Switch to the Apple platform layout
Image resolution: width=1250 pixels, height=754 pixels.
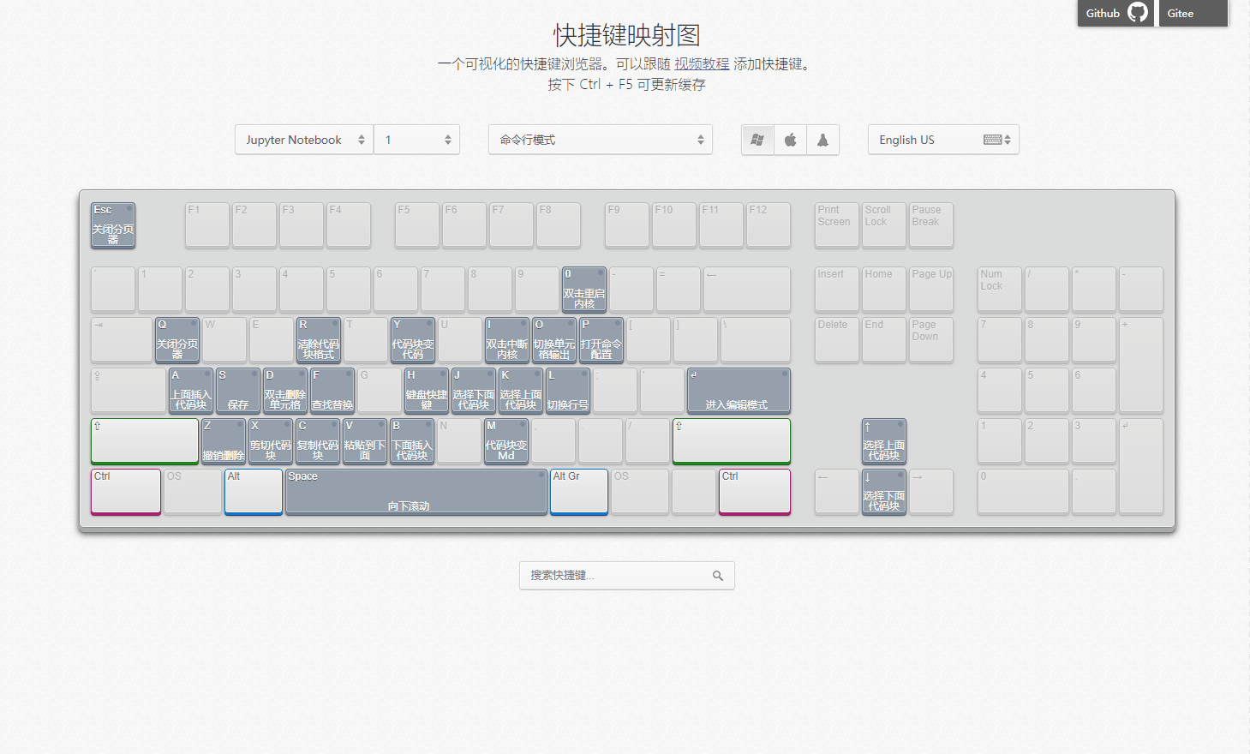(x=790, y=140)
